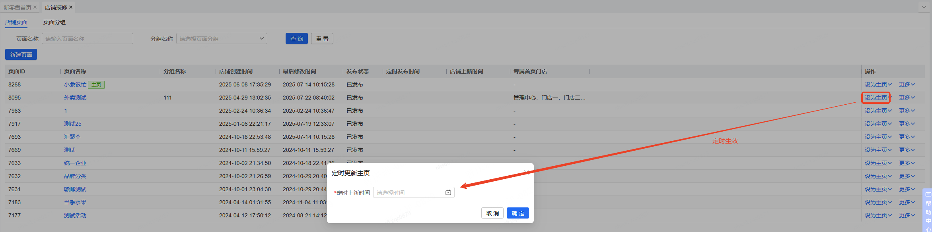The image size is (932, 232).
Task: Open the 分组名称 page group dropdown
Action: pyautogui.click(x=222, y=39)
